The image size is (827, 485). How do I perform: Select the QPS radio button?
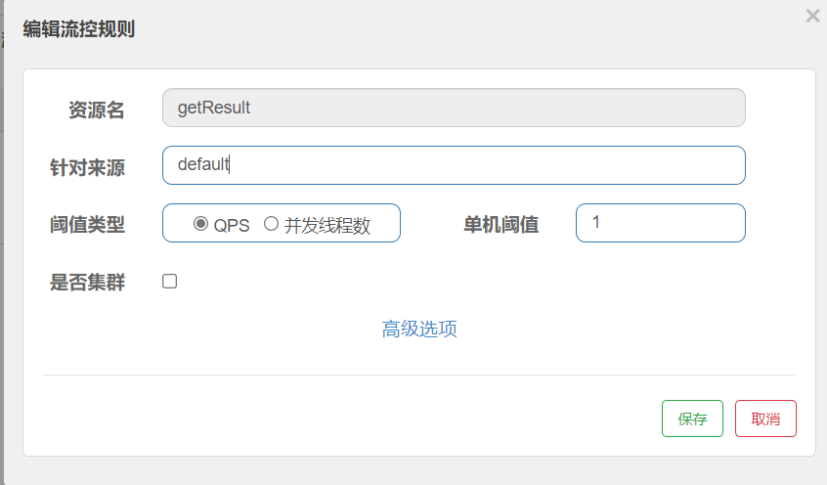[200, 224]
